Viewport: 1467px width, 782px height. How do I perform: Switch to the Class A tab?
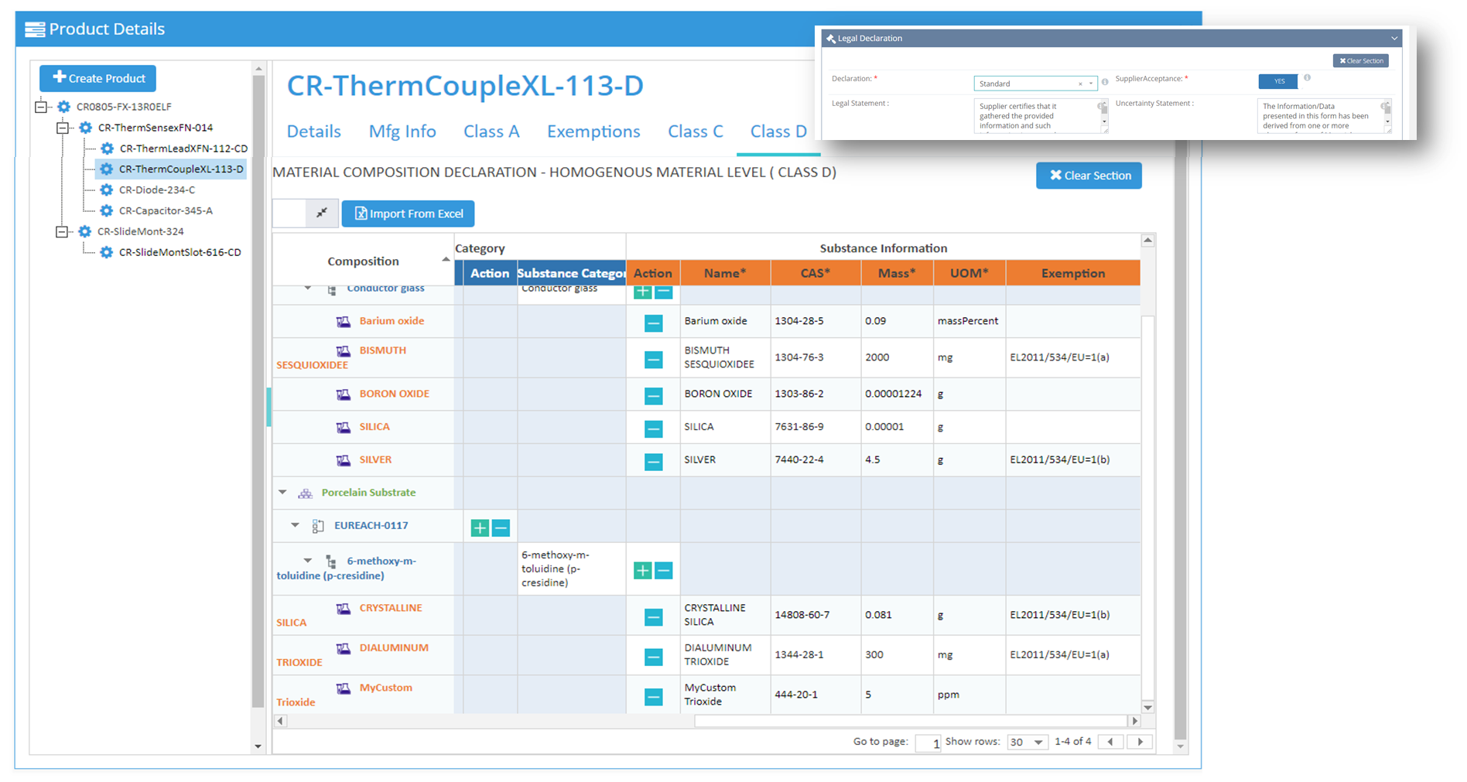(x=491, y=131)
